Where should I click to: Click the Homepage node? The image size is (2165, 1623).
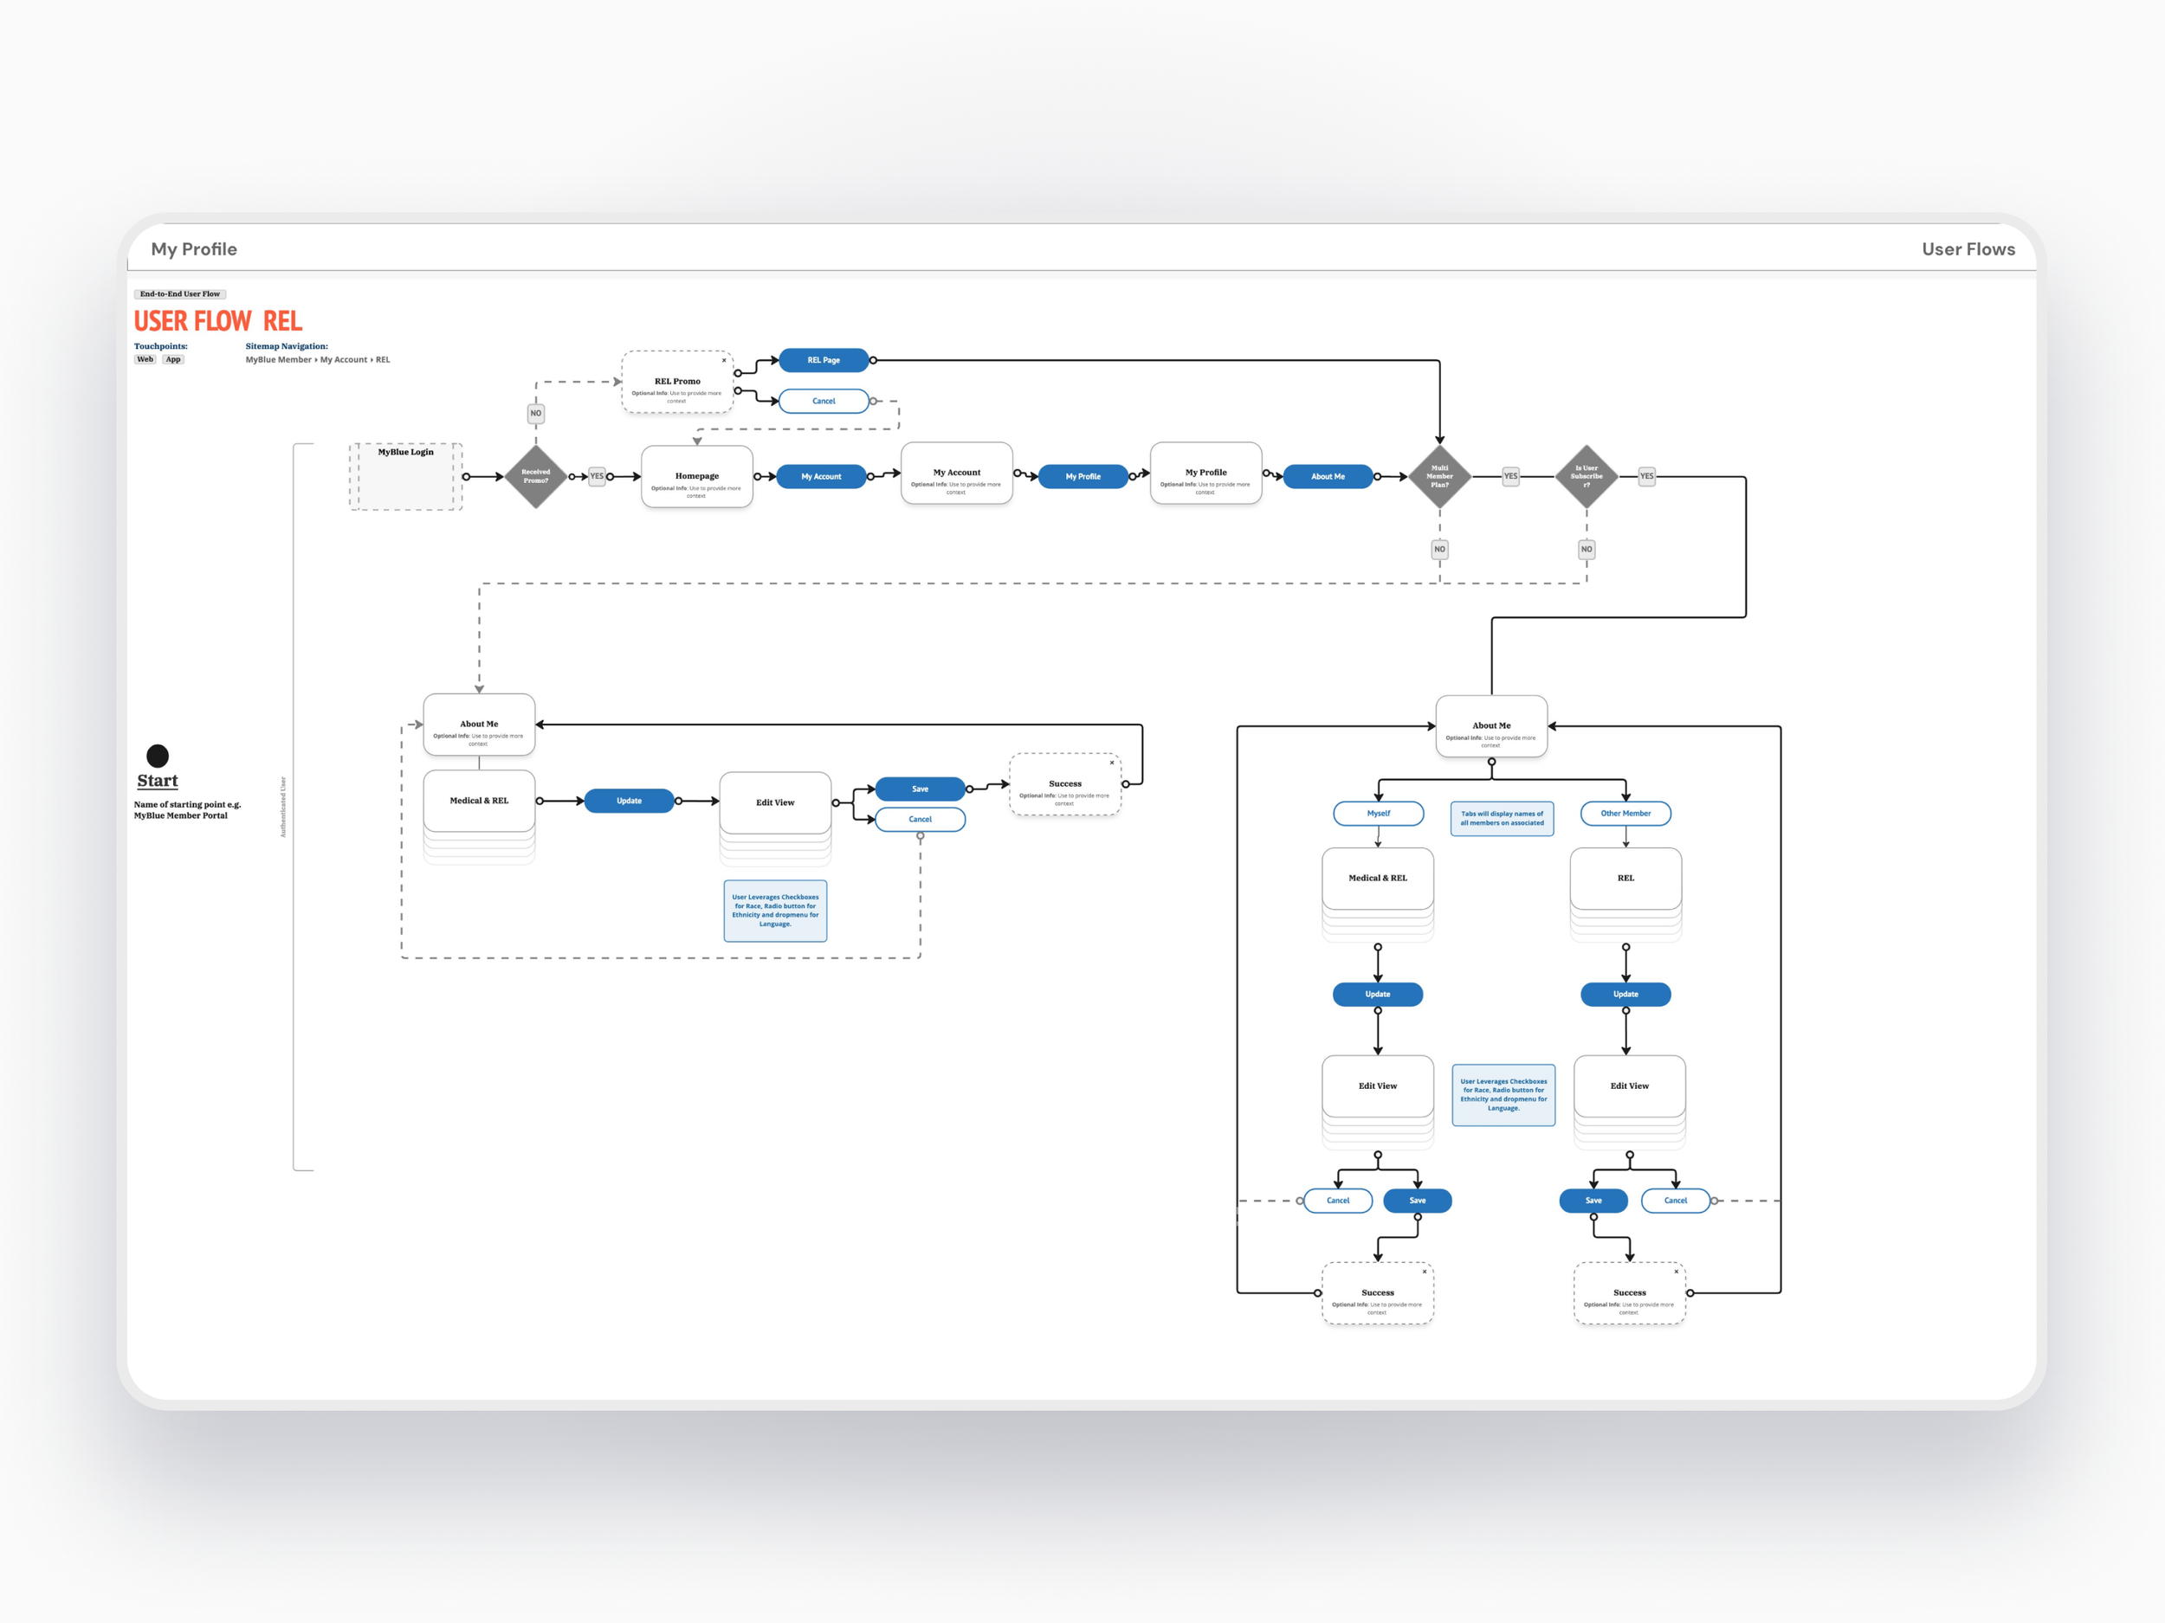click(696, 478)
